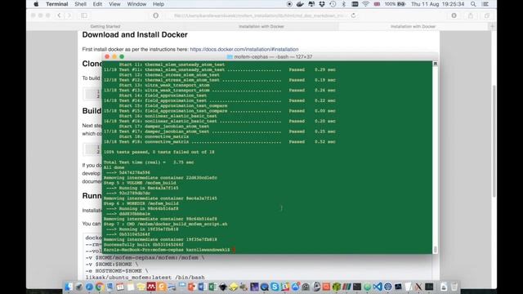Open the Trash in the Dock
Screen dimensions: 523x294
point(454,287)
